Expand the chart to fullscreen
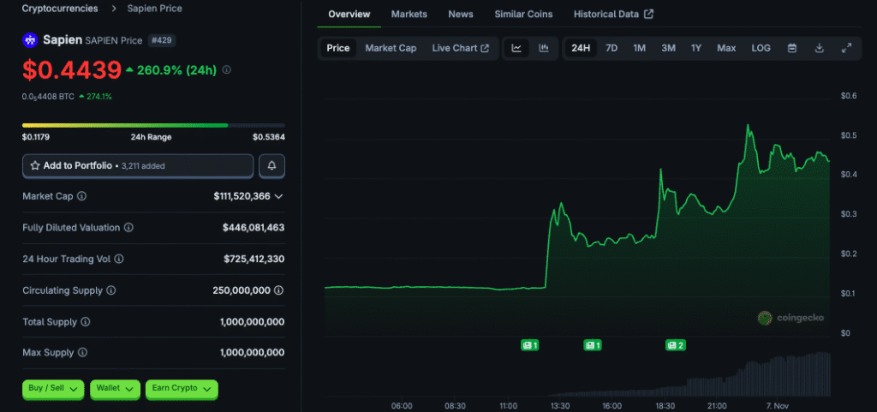Screen dimensions: 877x412 846,48
